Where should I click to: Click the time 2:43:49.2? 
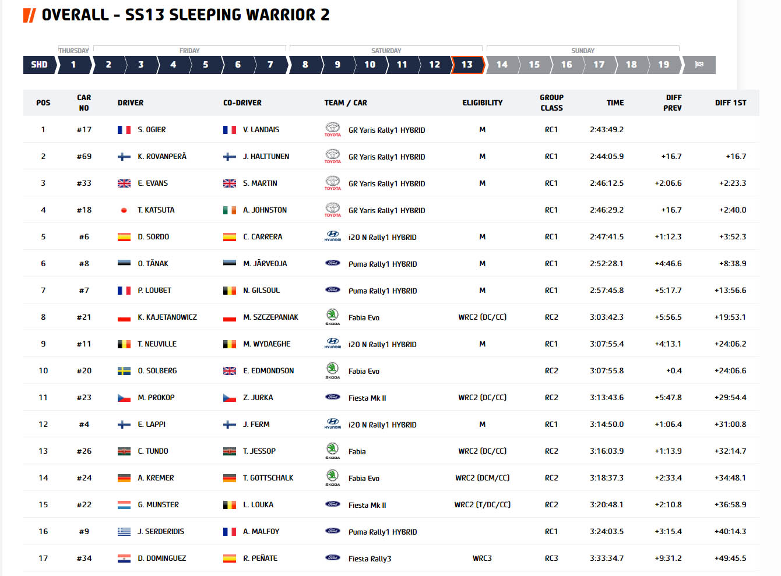click(607, 130)
